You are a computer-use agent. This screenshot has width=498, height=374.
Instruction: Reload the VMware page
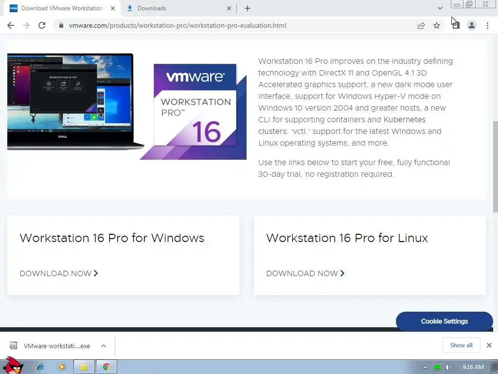pos(42,25)
